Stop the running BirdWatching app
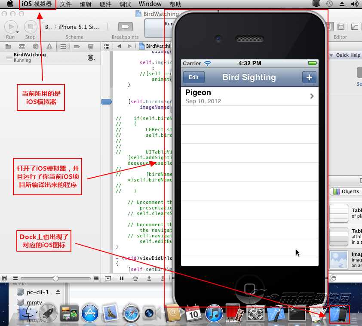The width and height of the screenshot is (362, 326). [30, 27]
